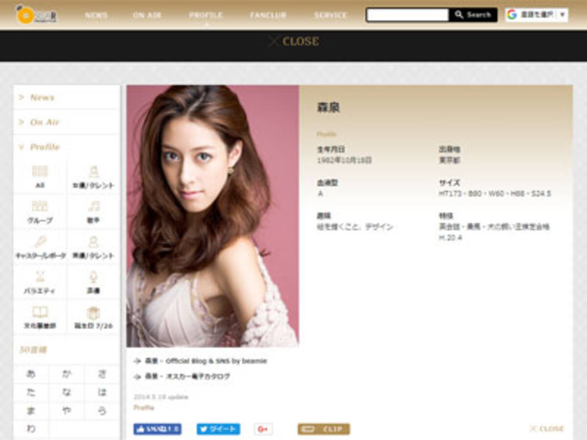Choose は in the 50音順 index
Screen dimensions: 587x440
[x=102, y=393]
